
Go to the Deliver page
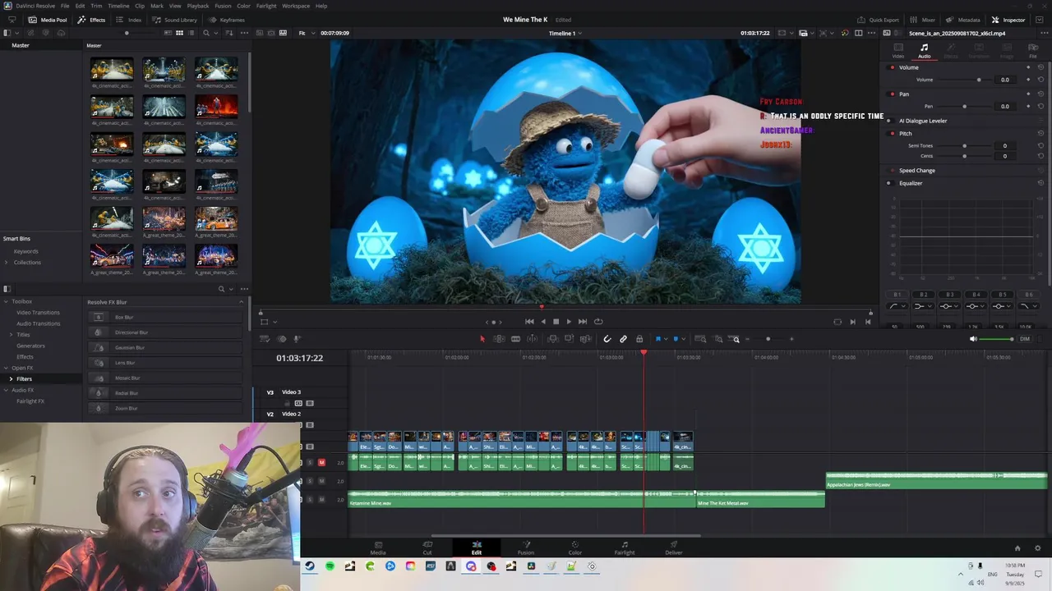point(674,547)
